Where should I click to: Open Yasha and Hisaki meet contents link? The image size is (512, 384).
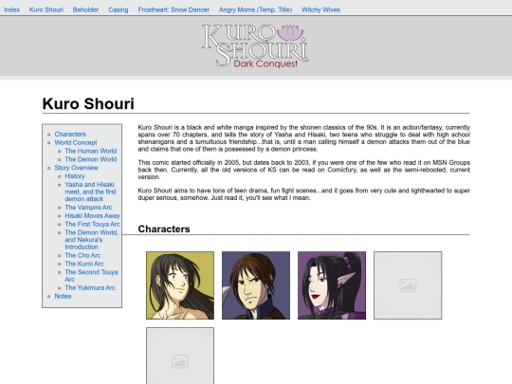[90, 192]
